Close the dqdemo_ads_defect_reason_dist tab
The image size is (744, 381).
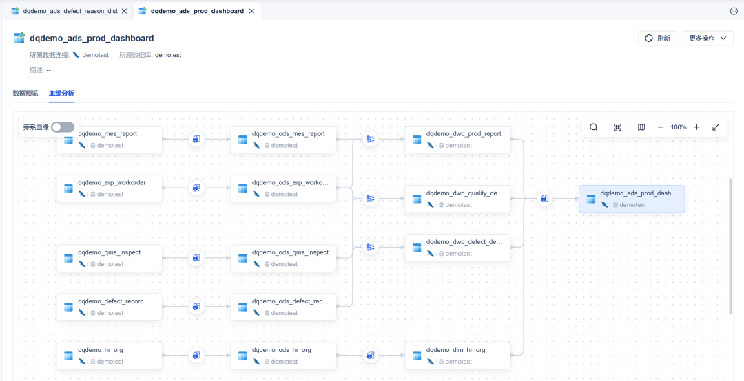[124, 11]
